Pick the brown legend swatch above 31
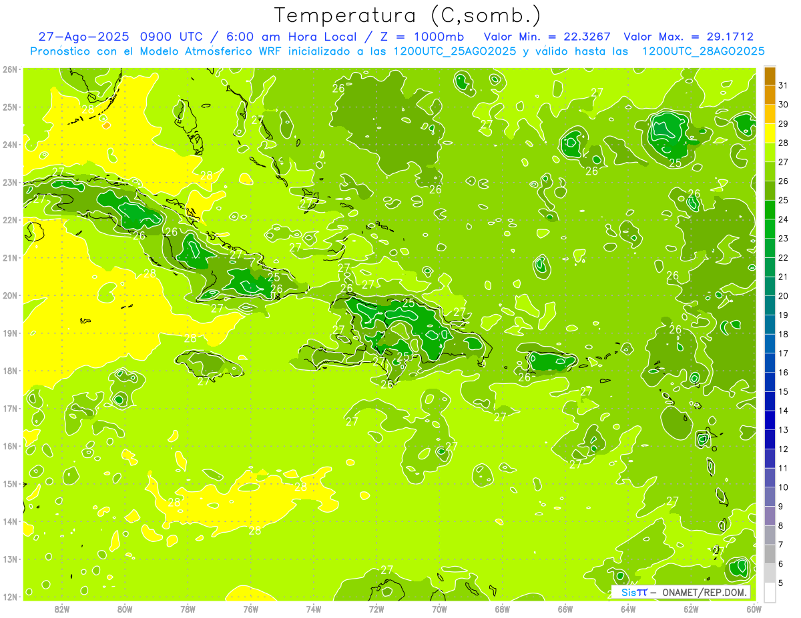 (770, 76)
